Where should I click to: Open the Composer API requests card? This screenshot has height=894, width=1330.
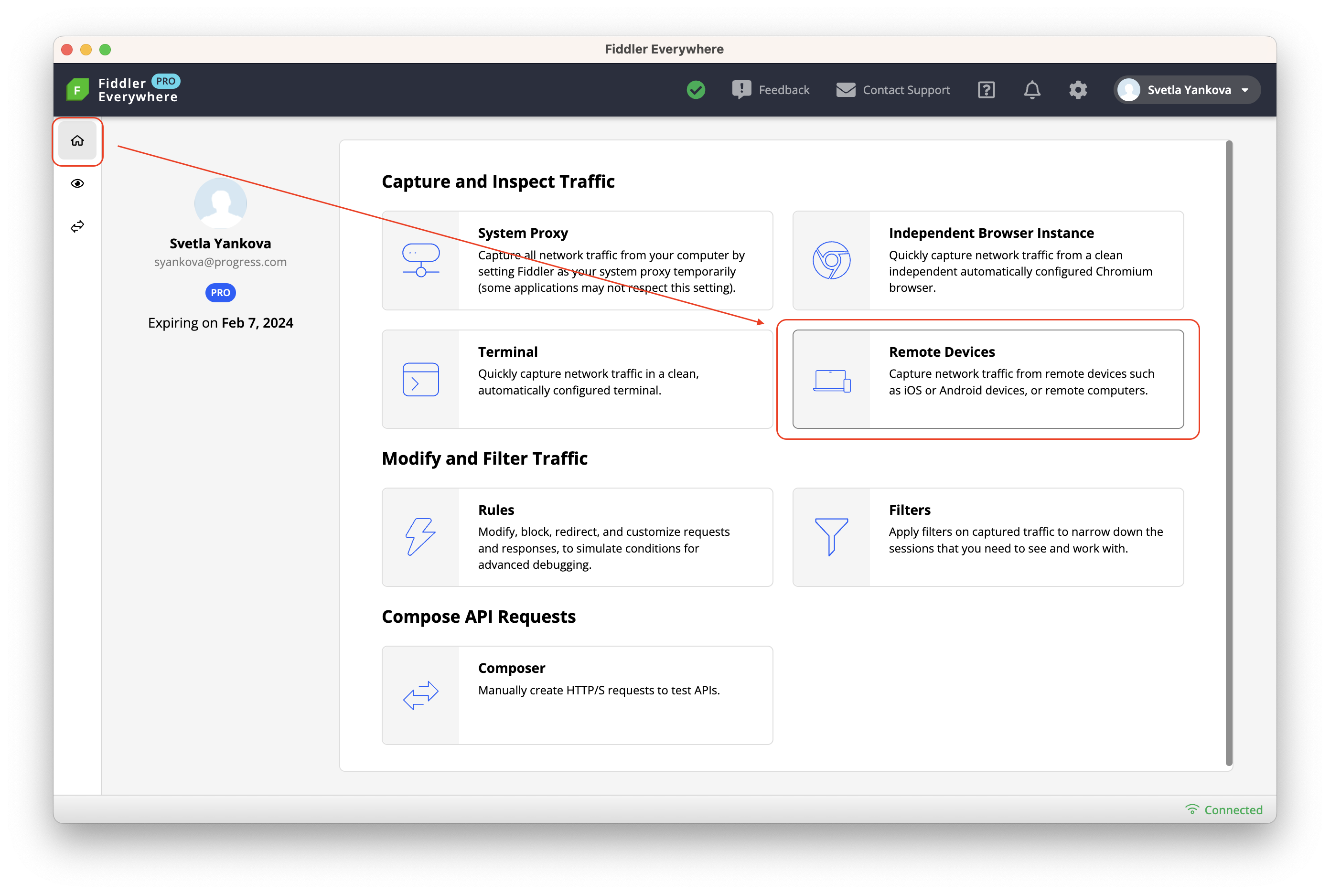point(577,695)
